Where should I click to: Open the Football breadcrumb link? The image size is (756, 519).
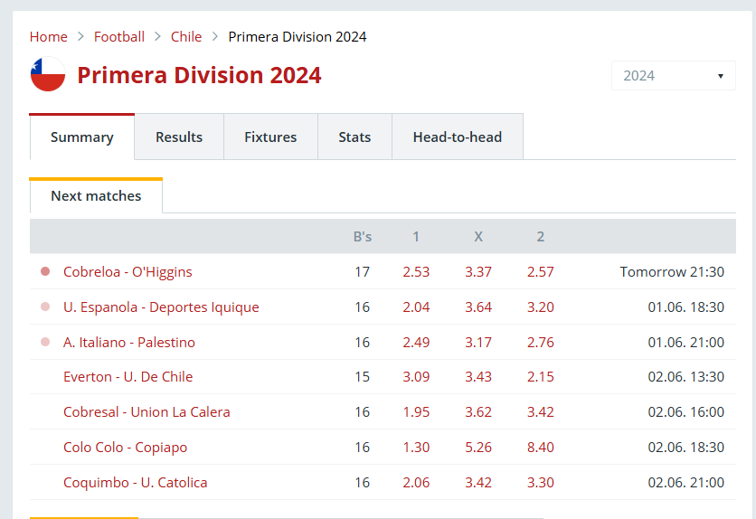(119, 37)
